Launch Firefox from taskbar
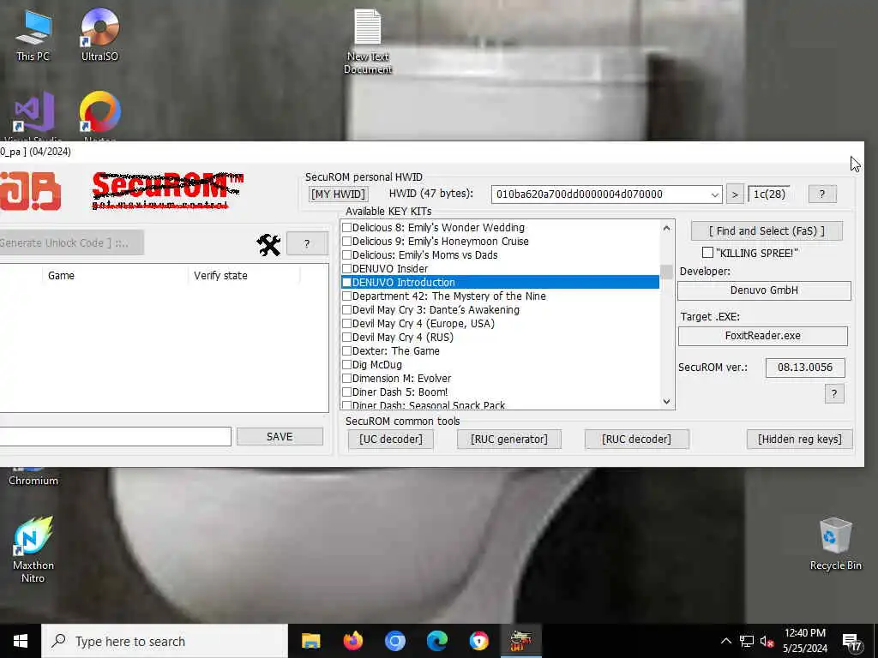The image size is (878, 658). [352, 641]
